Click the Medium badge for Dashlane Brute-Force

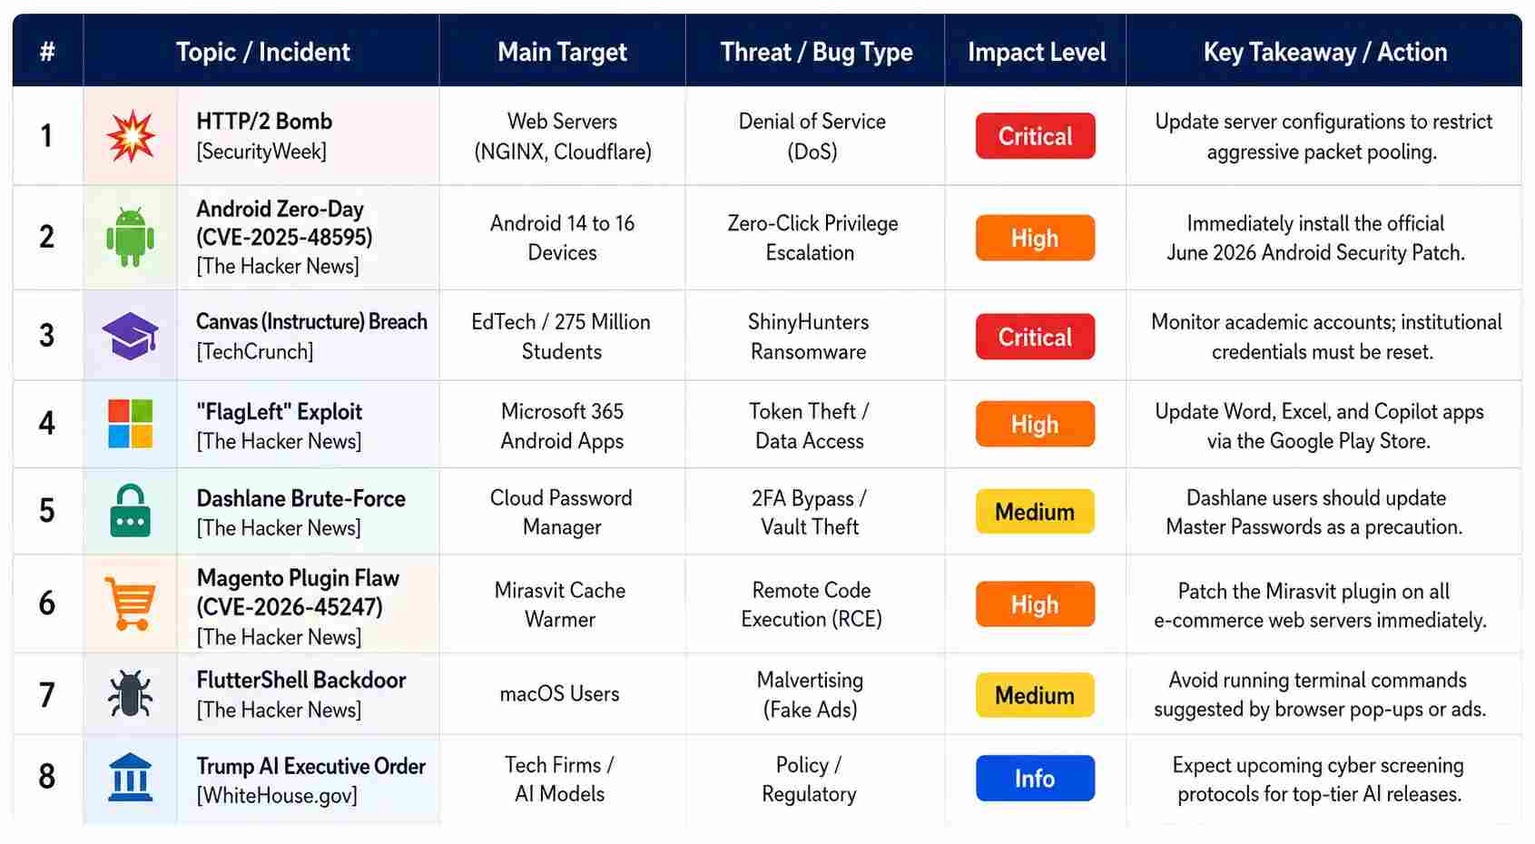pos(1035,512)
